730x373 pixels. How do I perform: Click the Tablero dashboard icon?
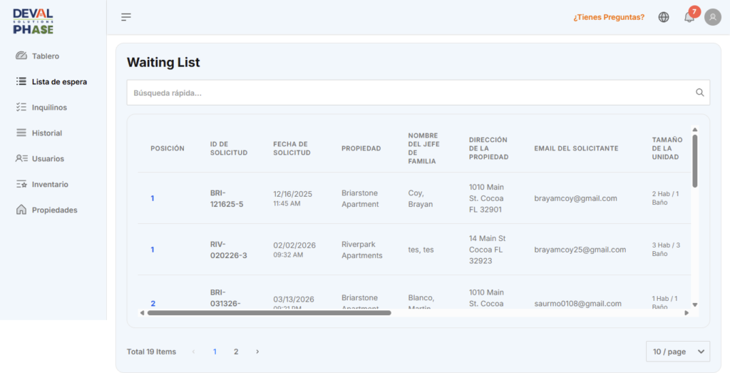[x=21, y=56]
